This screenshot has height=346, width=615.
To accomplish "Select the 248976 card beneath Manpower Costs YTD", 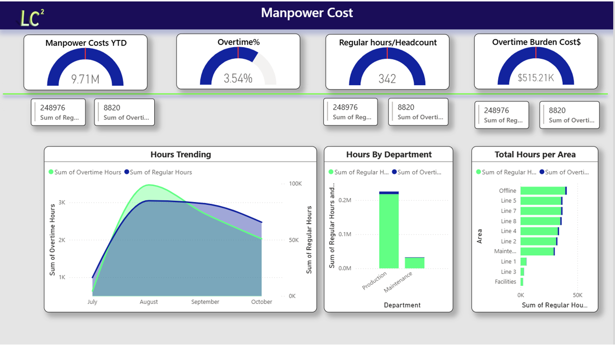I will tap(58, 111).
